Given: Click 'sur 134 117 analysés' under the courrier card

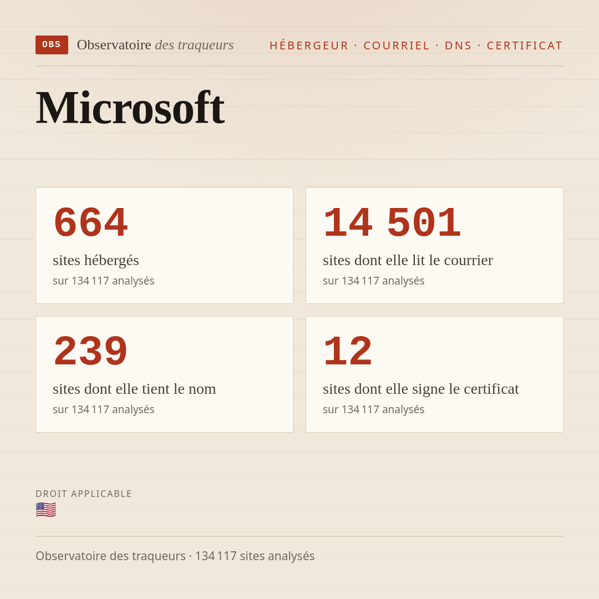Looking at the screenshot, I should pos(374,281).
